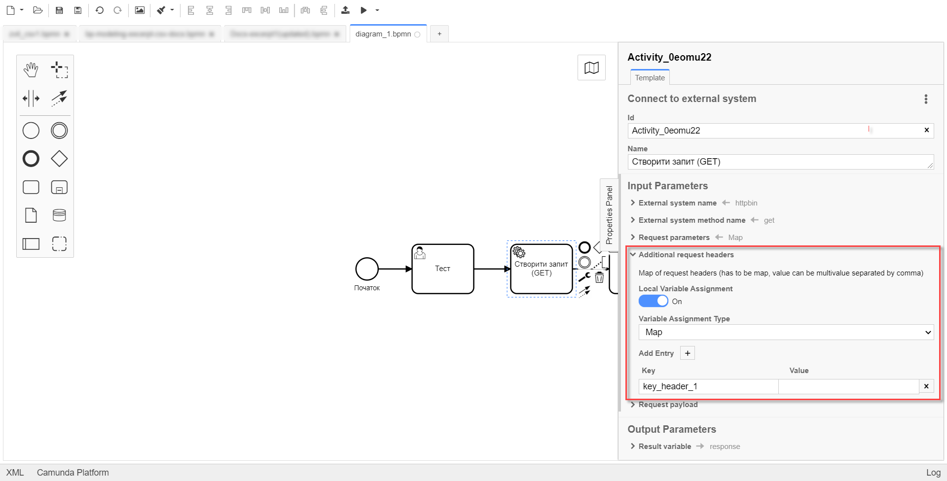947x481 pixels.
Task: Create a pool/participant from palette
Action: point(31,243)
